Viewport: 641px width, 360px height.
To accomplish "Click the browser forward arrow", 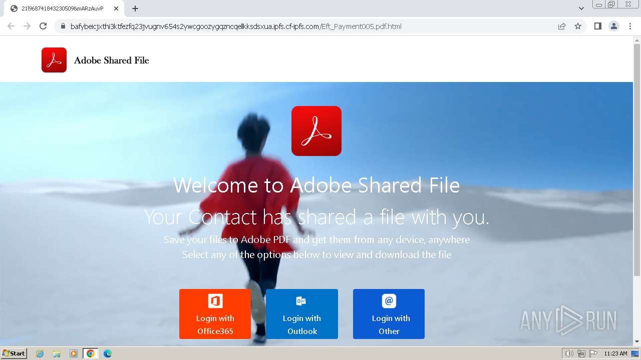I will [27, 26].
